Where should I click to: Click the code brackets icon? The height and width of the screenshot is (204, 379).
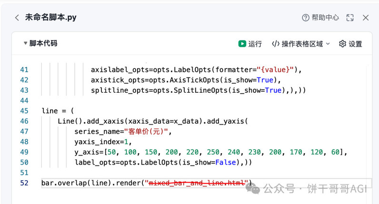(x=276, y=44)
